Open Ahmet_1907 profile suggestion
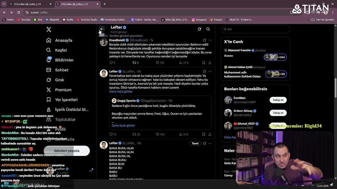This screenshot has width=337, height=189. click(246, 124)
